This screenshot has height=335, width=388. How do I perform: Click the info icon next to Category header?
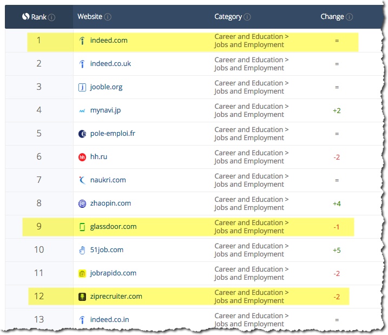(x=247, y=17)
